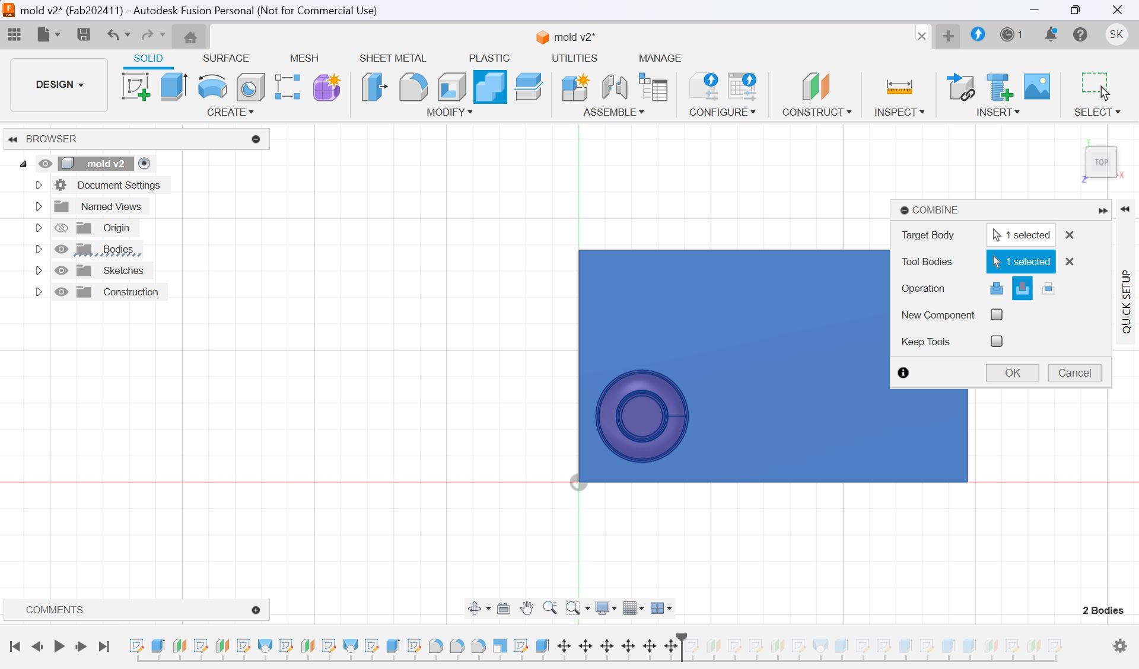The image size is (1139, 669).
Task: Clear the Target Body selection
Action: pos(1070,235)
